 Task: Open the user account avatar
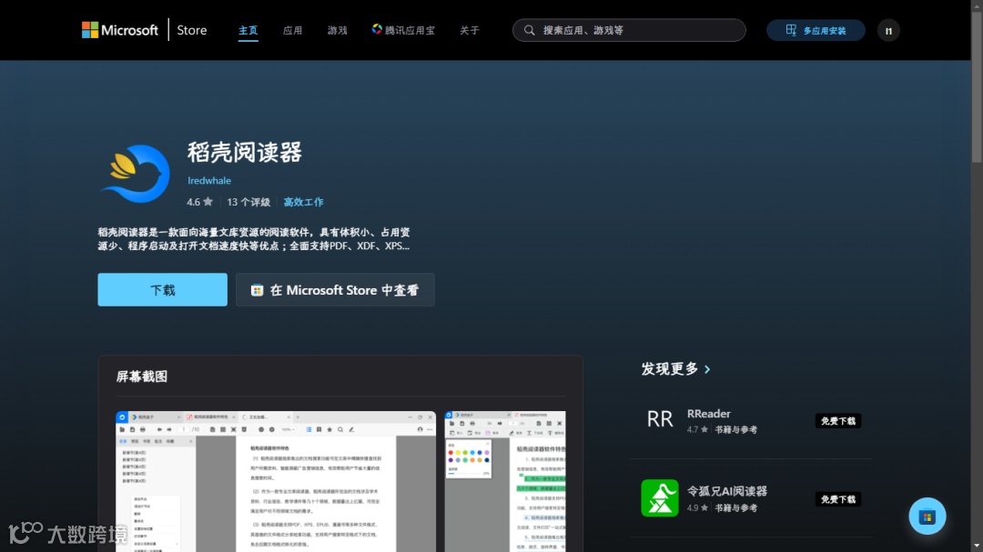tap(888, 31)
